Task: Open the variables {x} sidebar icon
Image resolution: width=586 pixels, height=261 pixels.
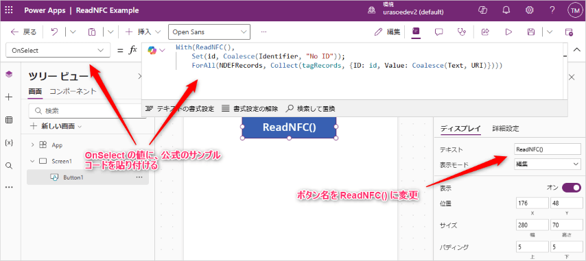Action: tap(10, 142)
